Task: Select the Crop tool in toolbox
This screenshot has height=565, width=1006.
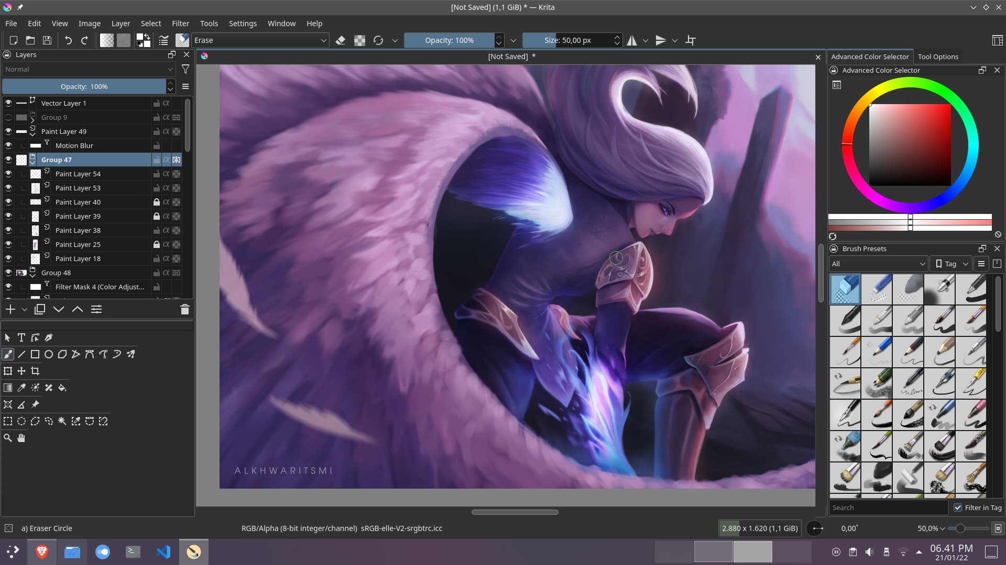Action: (x=35, y=371)
